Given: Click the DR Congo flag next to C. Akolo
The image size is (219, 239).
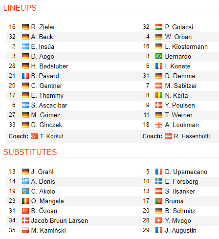Looking at the screenshot, I should pos(25,191).
